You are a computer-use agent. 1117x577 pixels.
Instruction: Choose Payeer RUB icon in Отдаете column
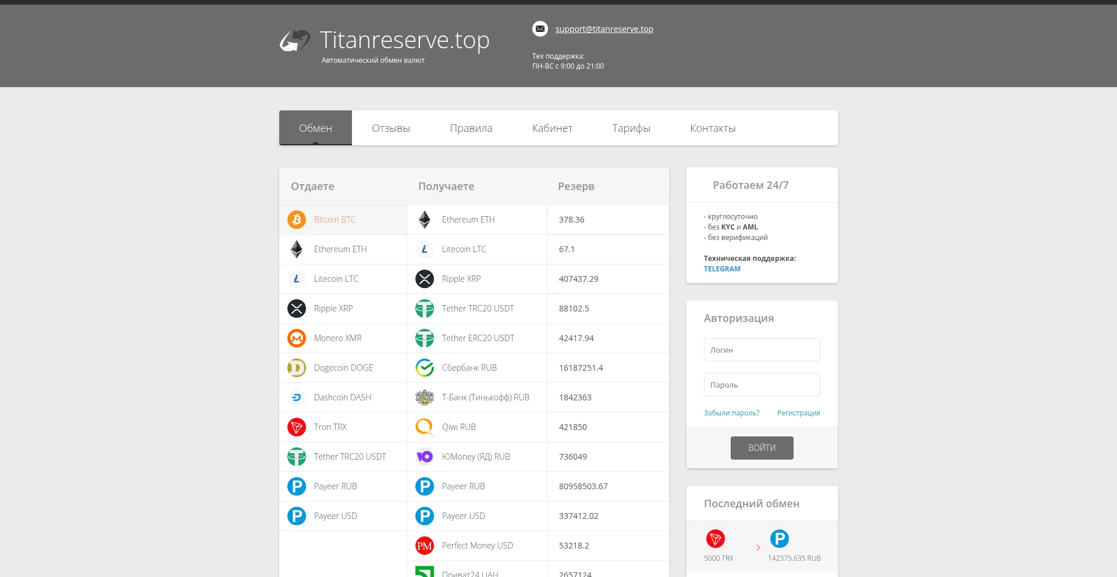tap(297, 486)
